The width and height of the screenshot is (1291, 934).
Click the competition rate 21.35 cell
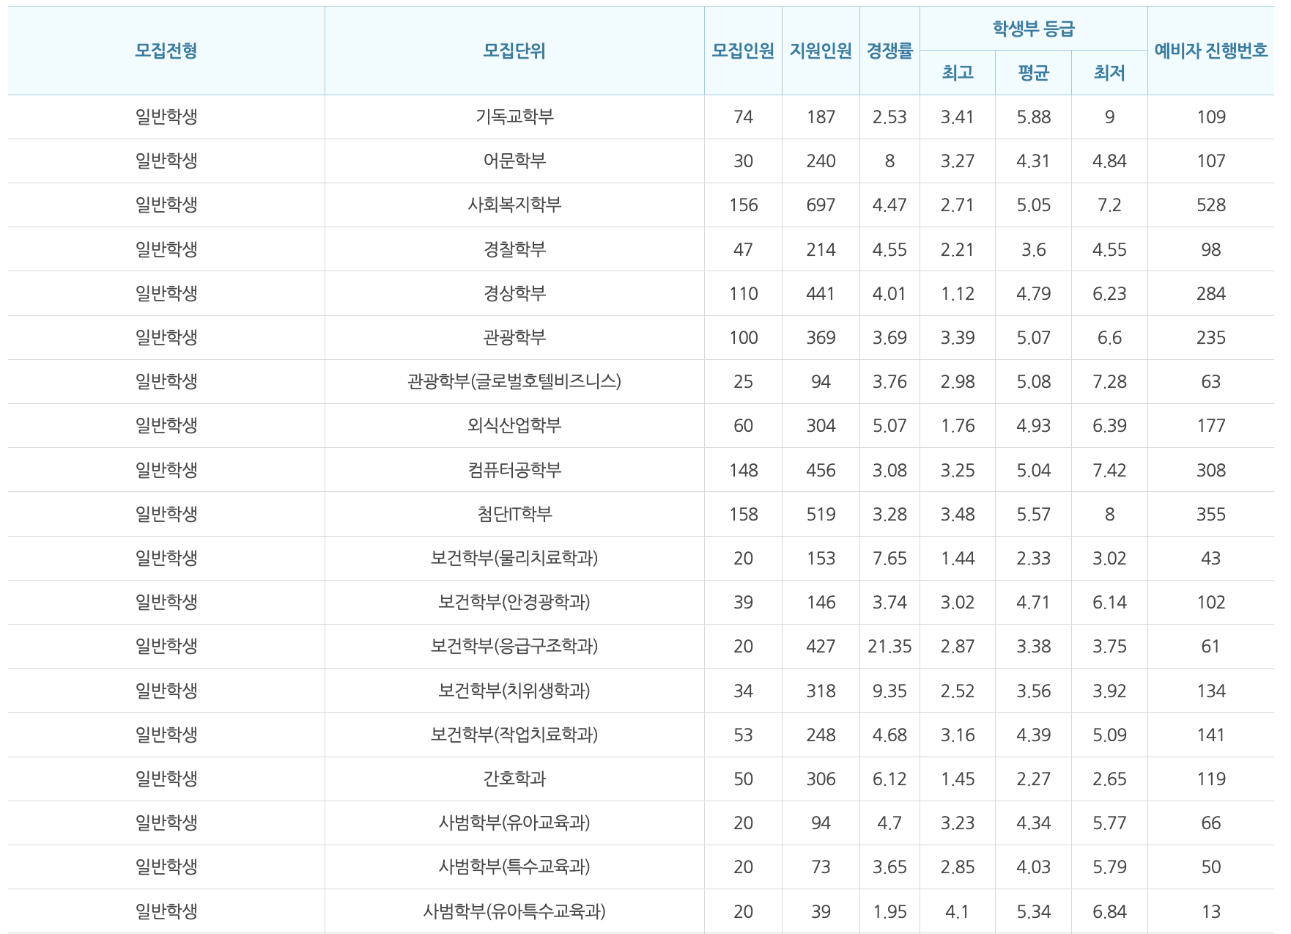pos(890,646)
